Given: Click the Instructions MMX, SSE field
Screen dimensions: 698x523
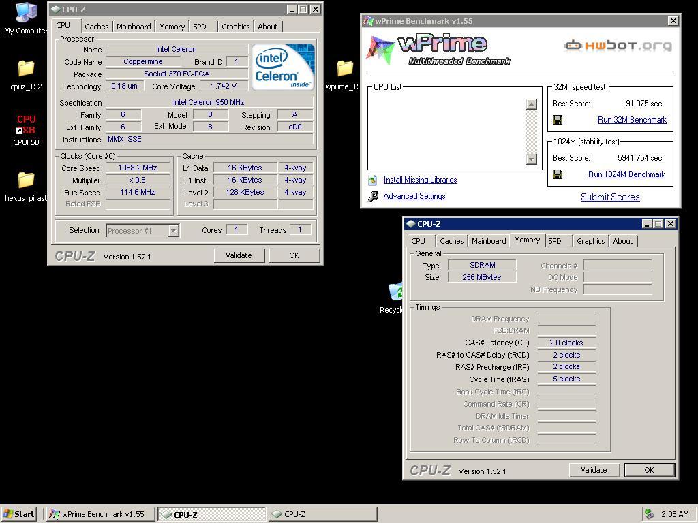Looking at the screenshot, I should (x=209, y=139).
